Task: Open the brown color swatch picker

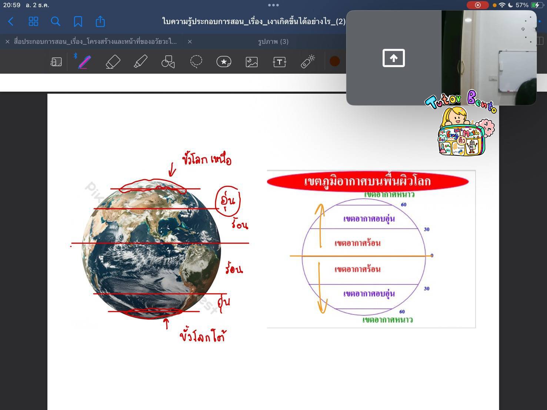Action: coord(334,61)
